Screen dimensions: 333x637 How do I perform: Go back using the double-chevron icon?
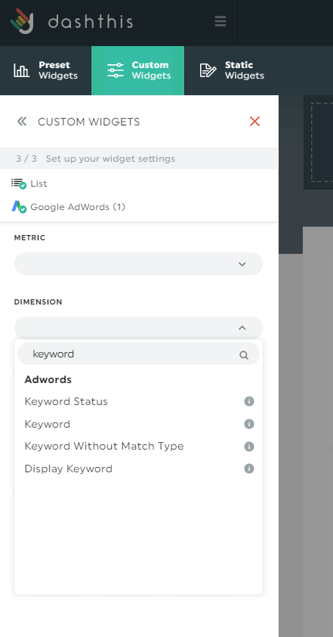click(x=22, y=121)
